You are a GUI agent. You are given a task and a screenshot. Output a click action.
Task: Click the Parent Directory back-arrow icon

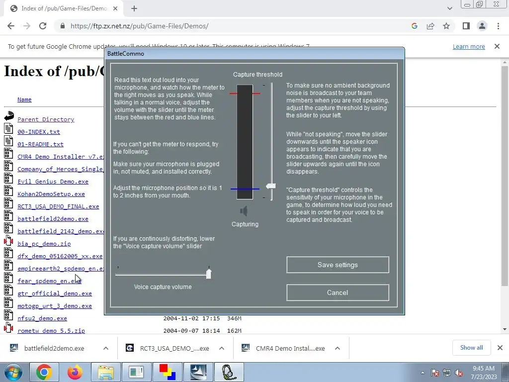9,116
